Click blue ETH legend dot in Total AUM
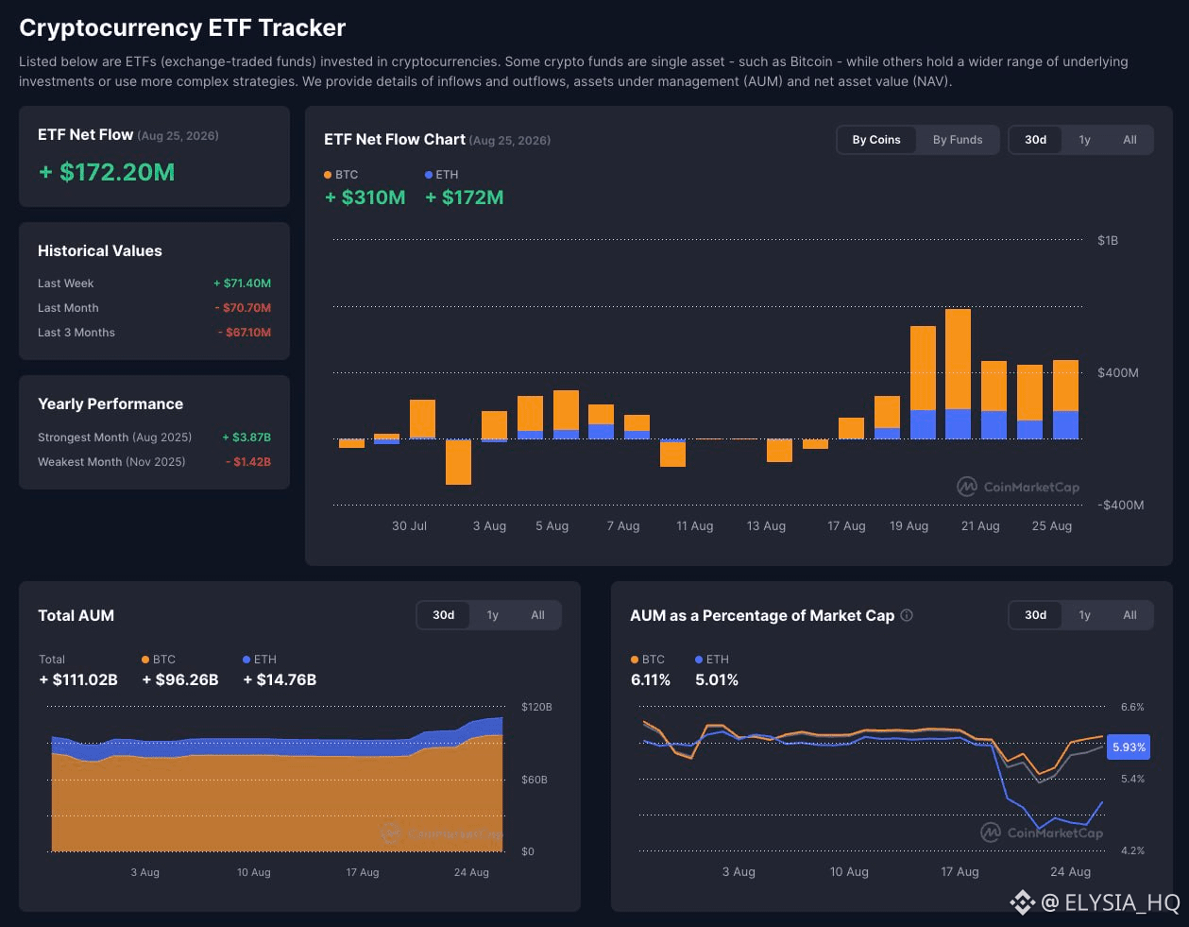This screenshot has width=1189, height=927. (x=246, y=660)
